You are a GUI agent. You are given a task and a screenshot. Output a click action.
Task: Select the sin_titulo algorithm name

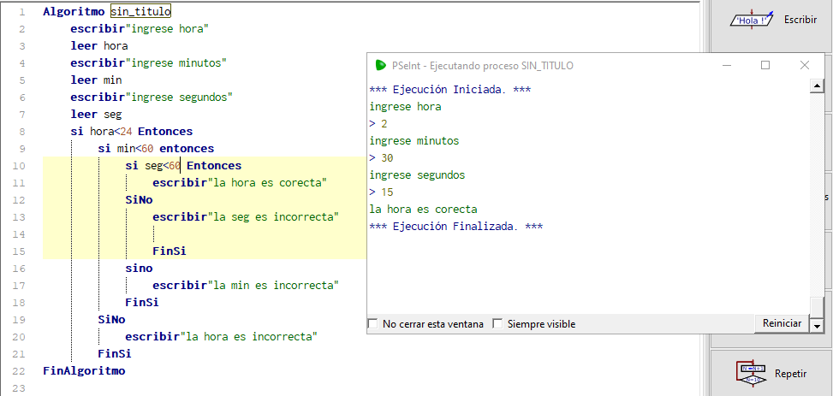pyautogui.click(x=140, y=12)
